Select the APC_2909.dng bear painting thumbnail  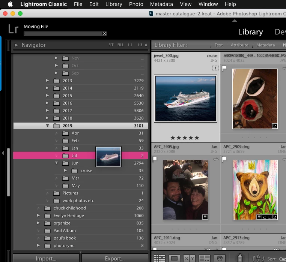coord(255,190)
